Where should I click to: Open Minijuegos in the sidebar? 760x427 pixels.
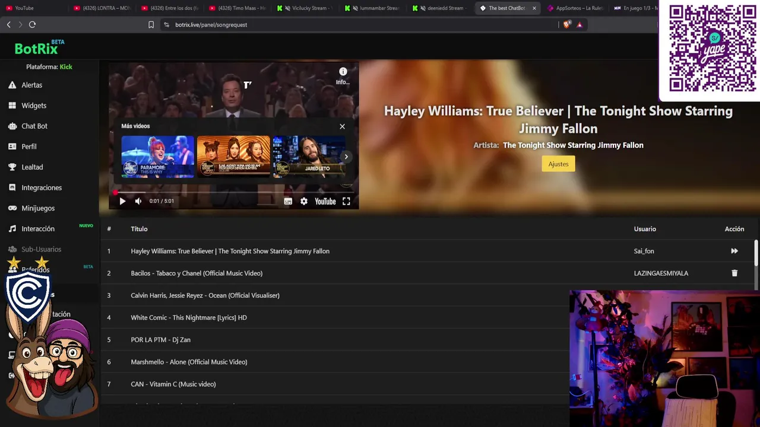[x=38, y=208]
